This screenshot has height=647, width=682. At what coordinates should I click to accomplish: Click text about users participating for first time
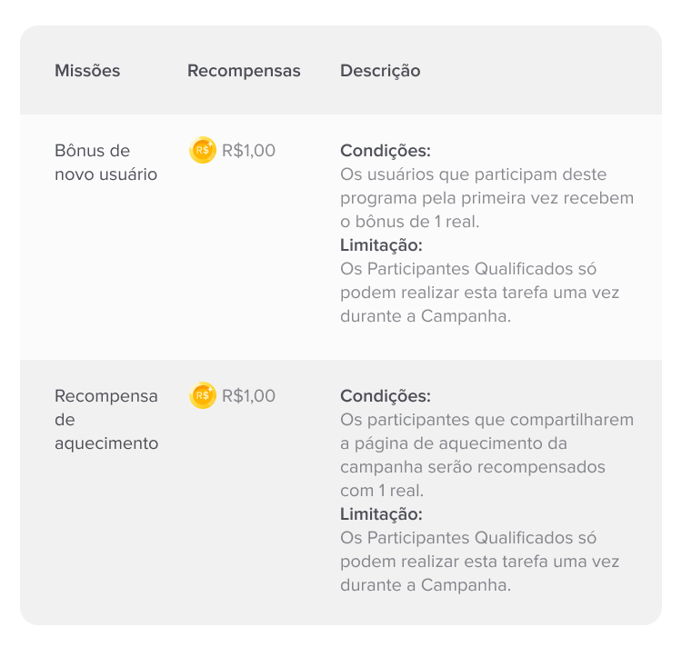[486, 198]
